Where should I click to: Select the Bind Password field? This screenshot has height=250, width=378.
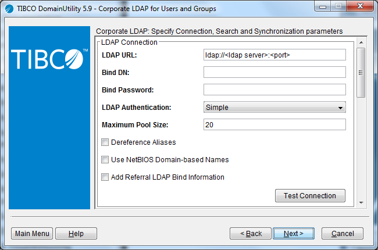pos(274,90)
